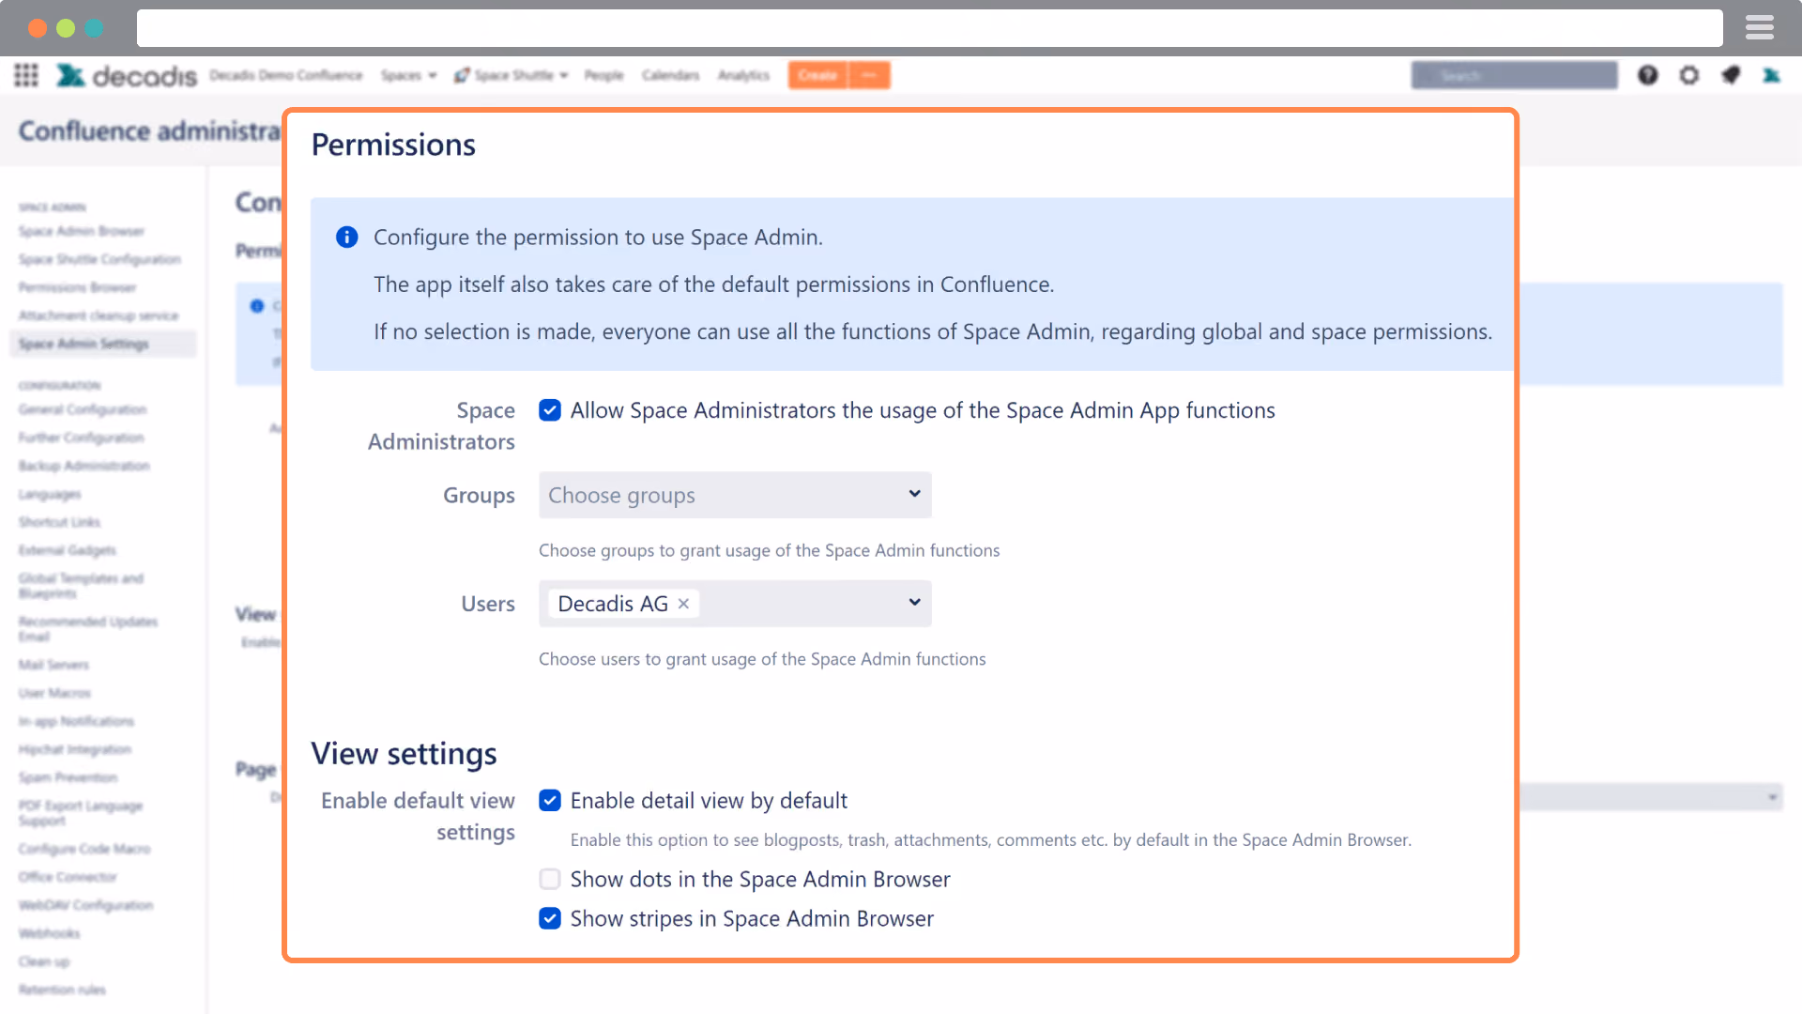
Task: Open Spam Prevention in sidebar
Action: coord(68,777)
